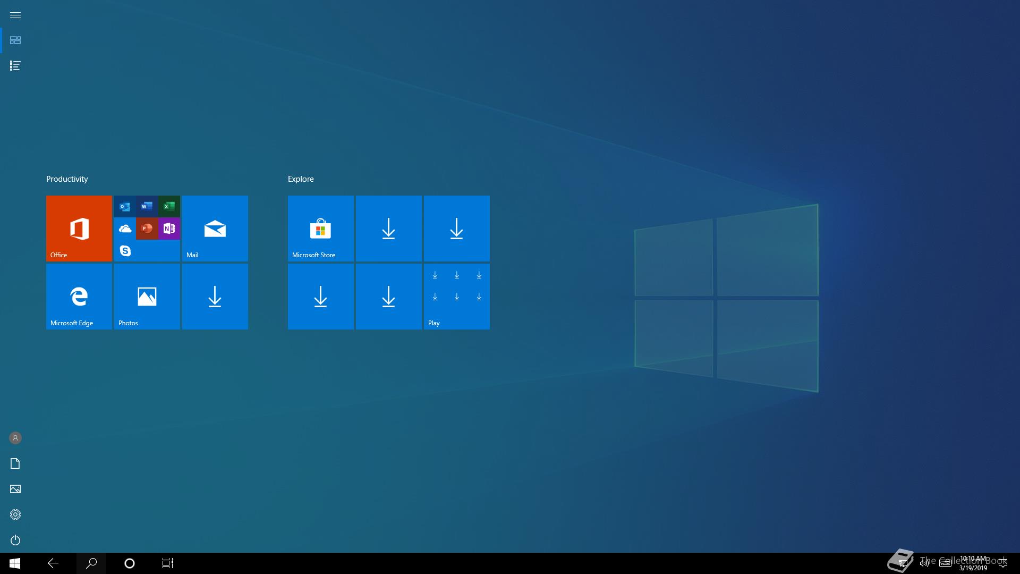Open the user account menu
Viewport: 1020px width, 574px height.
[x=15, y=438]
